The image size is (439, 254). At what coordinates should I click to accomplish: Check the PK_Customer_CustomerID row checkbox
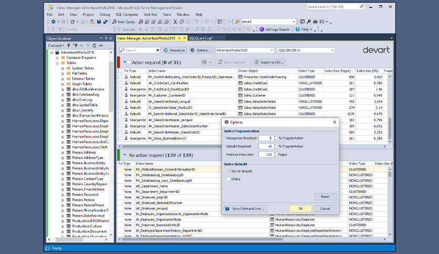point(120,96)
